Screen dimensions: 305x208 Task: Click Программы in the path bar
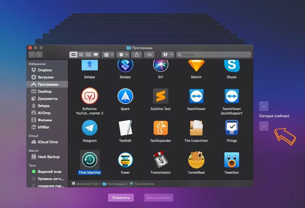click(x=114, y=184)
